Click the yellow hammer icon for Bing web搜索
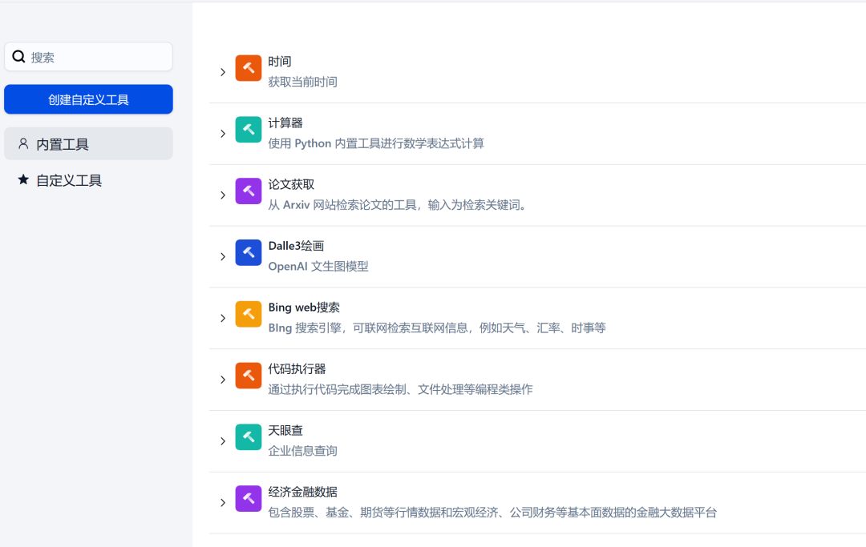The image size is (866, 547). pos(248,314)
